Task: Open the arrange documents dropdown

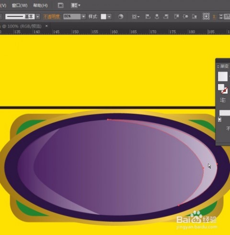Action: (x=76, y=5)
